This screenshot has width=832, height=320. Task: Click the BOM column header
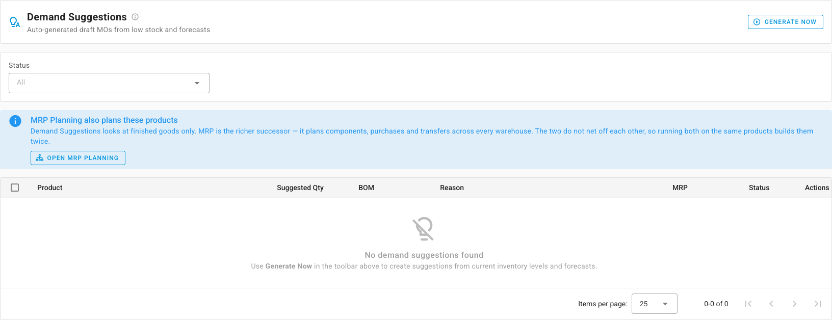click(x=366, y=188)
